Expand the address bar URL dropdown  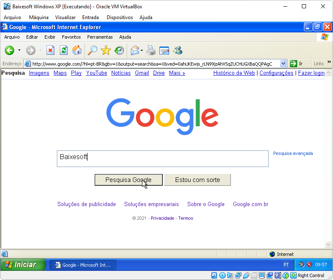pos(283,64)
